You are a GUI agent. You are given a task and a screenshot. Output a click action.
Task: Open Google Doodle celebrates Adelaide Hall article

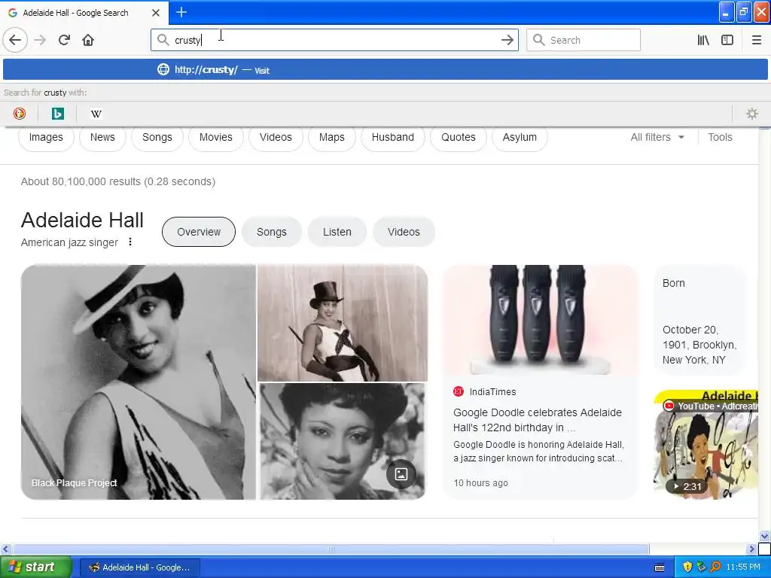(538, 420)
